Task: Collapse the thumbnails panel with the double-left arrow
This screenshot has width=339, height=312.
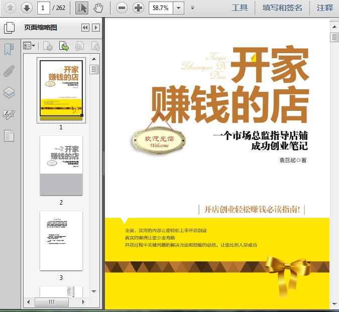Action: pos(85,28)
